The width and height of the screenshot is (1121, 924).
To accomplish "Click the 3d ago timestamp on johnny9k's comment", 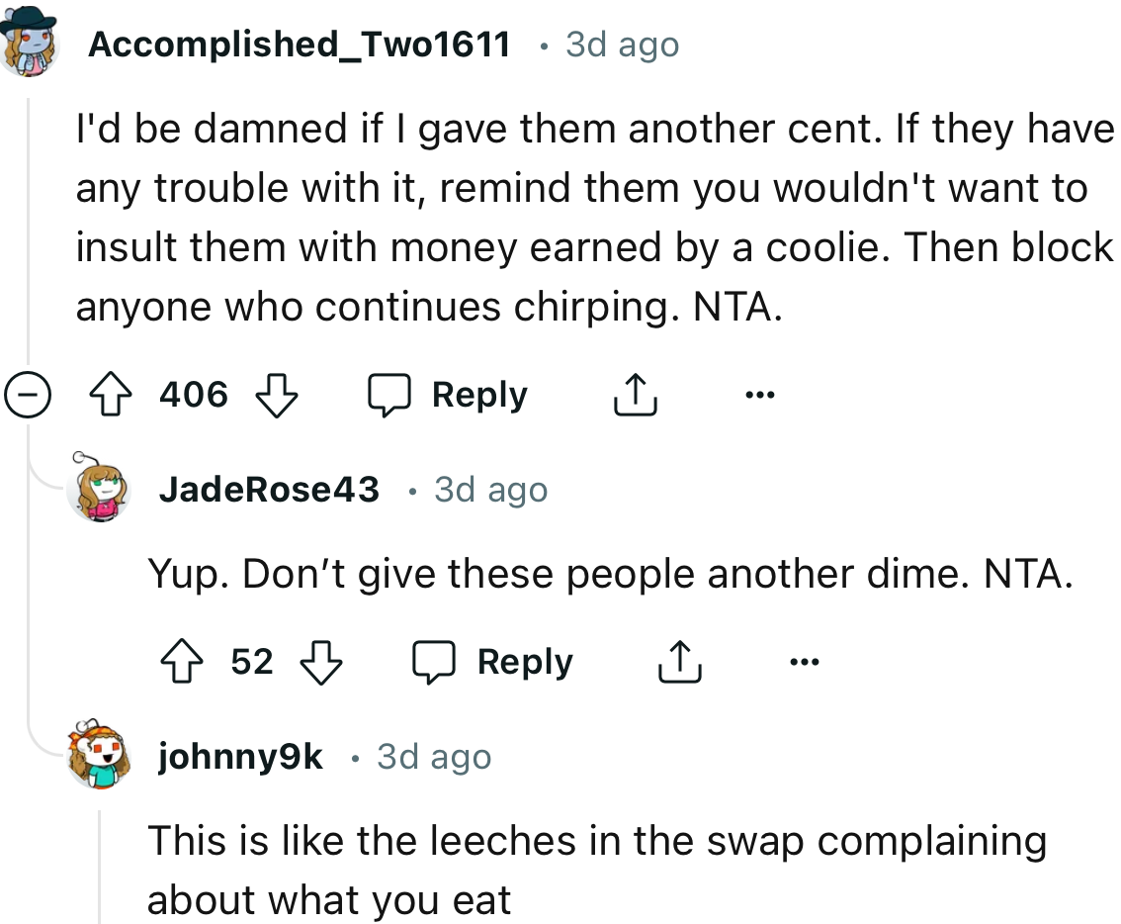I will tap(433, 756).
